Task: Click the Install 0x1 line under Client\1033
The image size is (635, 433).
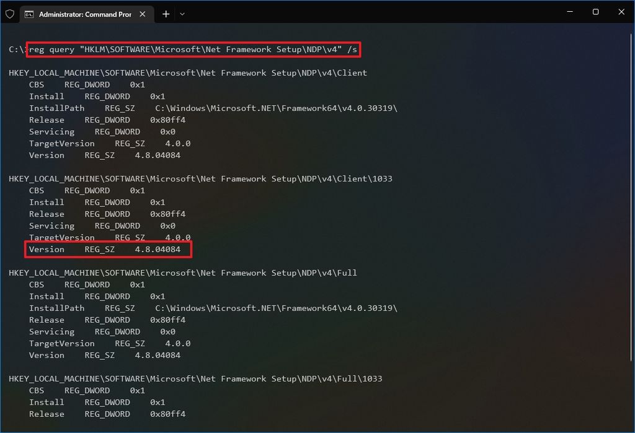Action: coord(97,203)
